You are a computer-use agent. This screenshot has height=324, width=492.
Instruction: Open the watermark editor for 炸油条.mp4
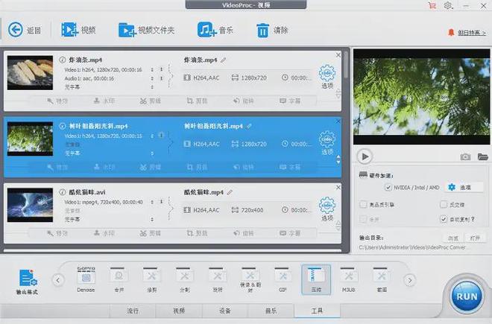pyautogui.click(x=104, y=101)
